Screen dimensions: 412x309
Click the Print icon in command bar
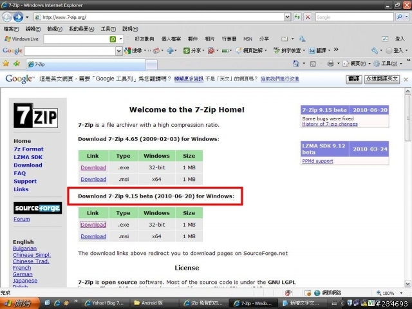click(x=330, y=64)
